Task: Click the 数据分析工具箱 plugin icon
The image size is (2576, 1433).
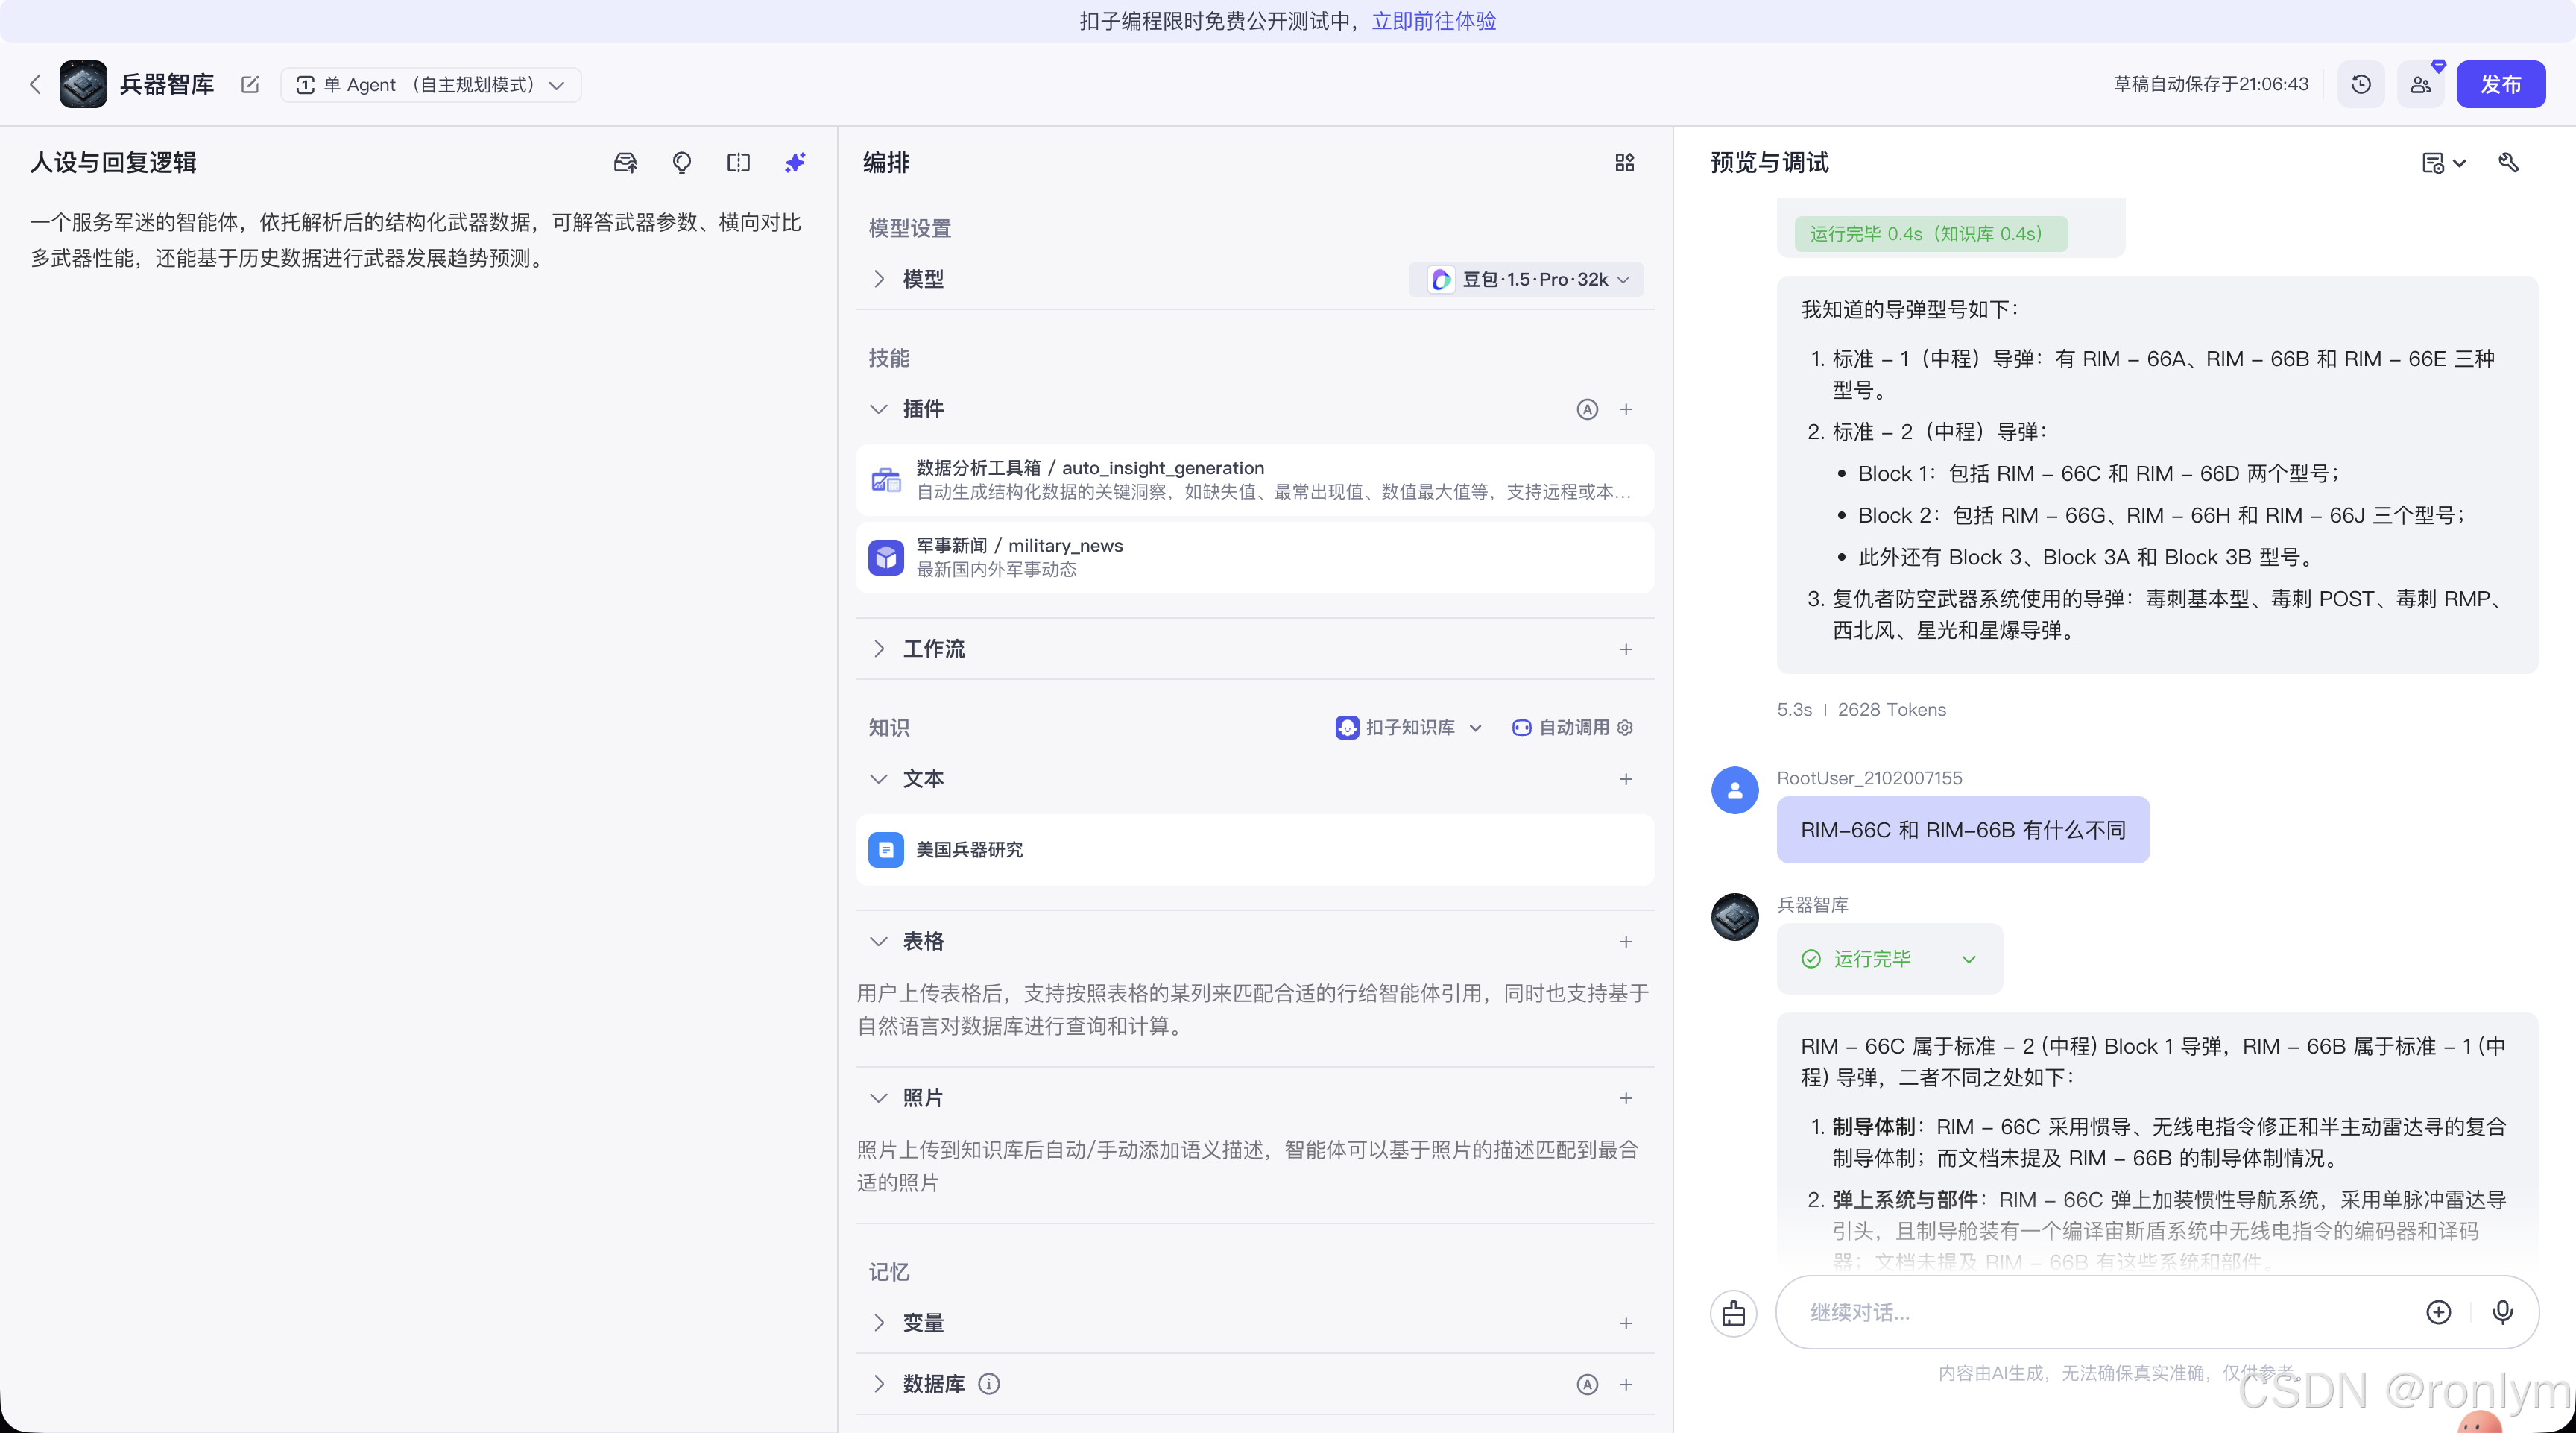Action: click(x=886, y=480)
